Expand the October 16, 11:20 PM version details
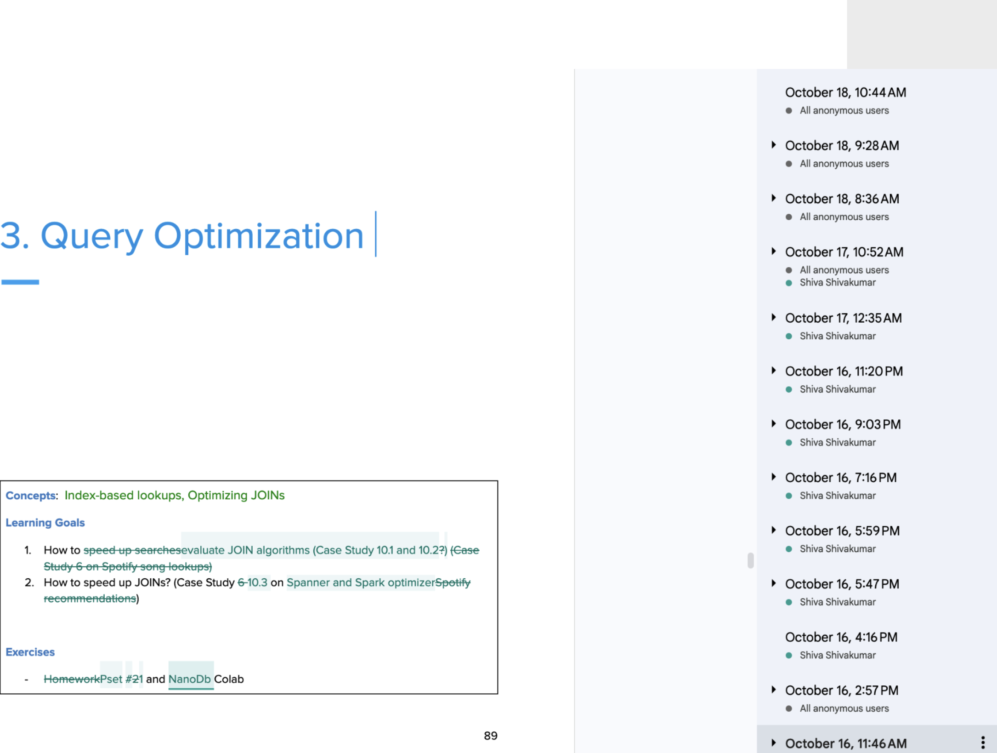997x753 pixels. [774, 371]
